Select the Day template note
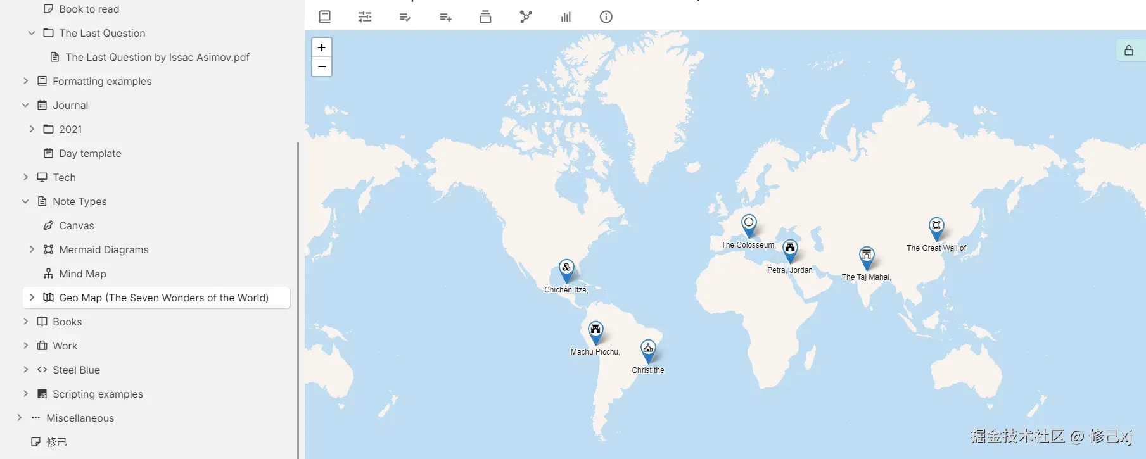 coord(90,153)
